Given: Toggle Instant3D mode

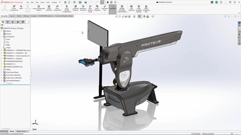Looking at the screenshot, I should point(112,9).
